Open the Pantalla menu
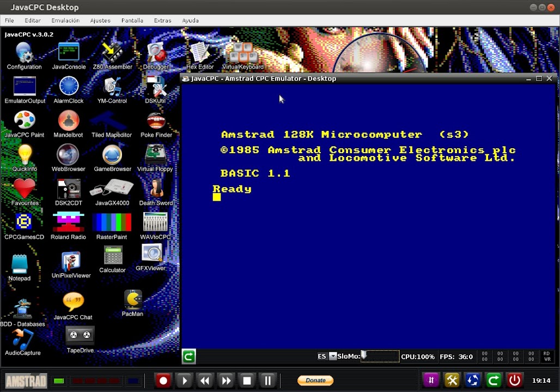The image size is (560, 392). coord(132,20)
